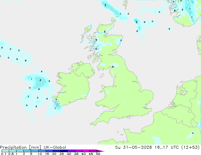Viewport: 201px width, 155px height.
Task: Click the 5–10 mm legend color swatch
Action: click(35, 151)
